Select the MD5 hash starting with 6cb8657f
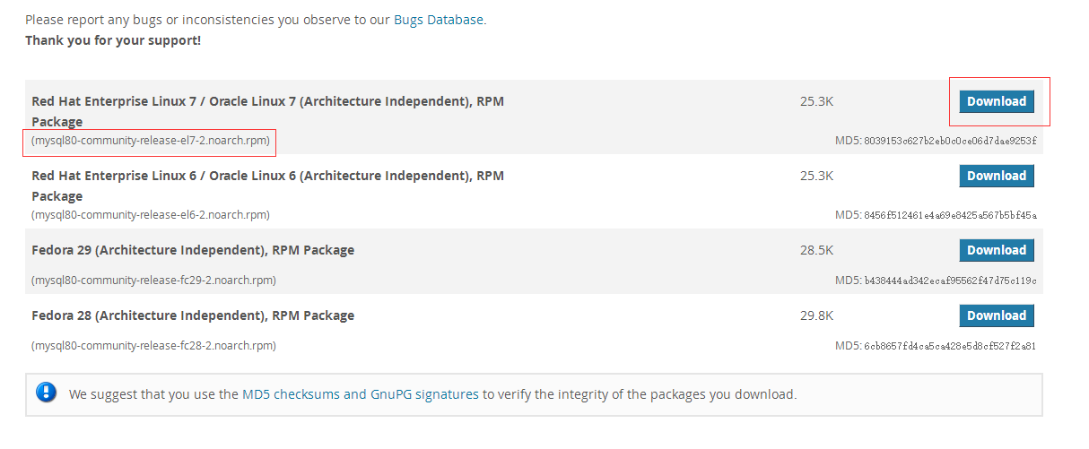This screenshot has height=449, width=1089. (x=951, y=346)
